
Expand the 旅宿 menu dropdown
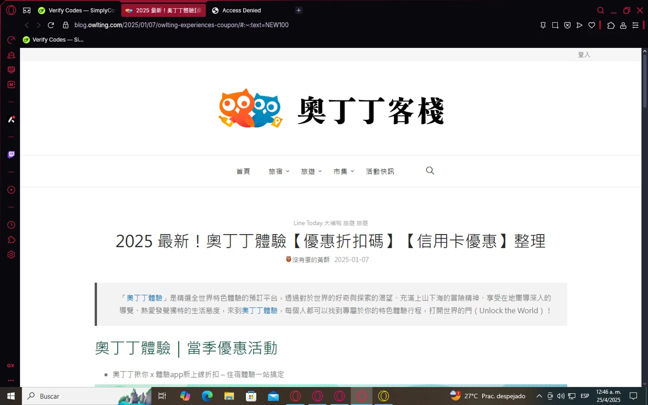279,171
